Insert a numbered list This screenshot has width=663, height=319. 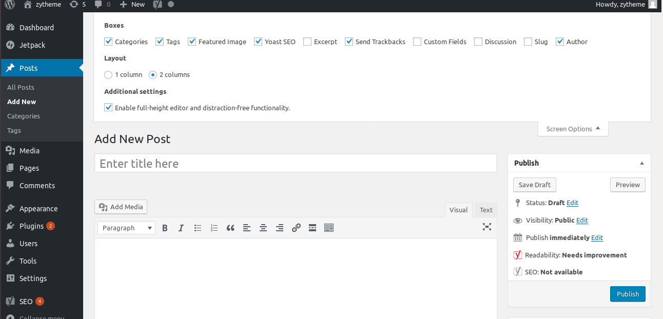pos(214,228)
